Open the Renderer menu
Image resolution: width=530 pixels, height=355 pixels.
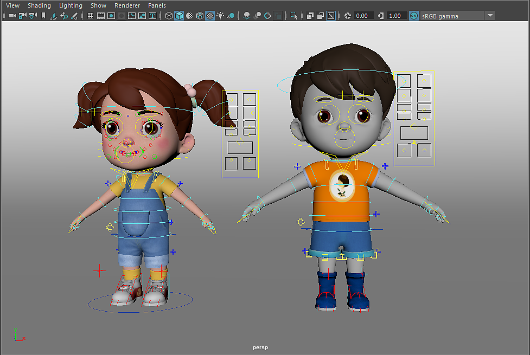click(127, 5)
